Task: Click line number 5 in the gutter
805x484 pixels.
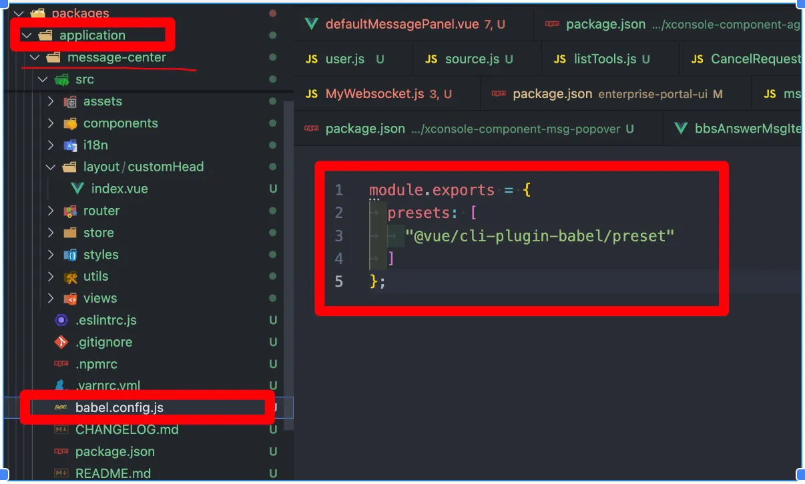Action: coord(338,281)
